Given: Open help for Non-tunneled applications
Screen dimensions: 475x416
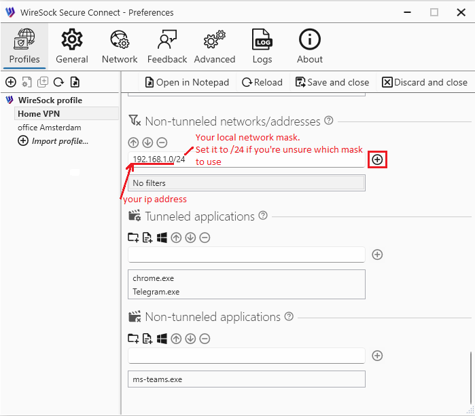Looking at the screenshot, I should (x=289, y=316).
